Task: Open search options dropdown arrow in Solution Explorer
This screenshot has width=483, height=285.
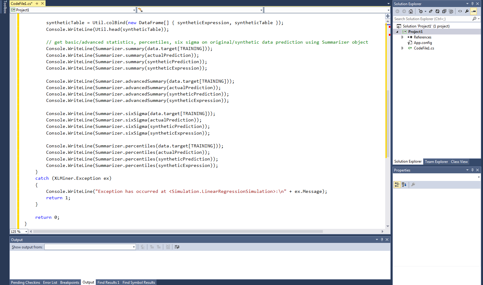Action: coord(479,19)
